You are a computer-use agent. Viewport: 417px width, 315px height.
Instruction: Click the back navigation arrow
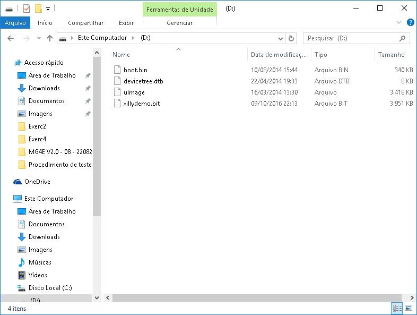[11, 38]
